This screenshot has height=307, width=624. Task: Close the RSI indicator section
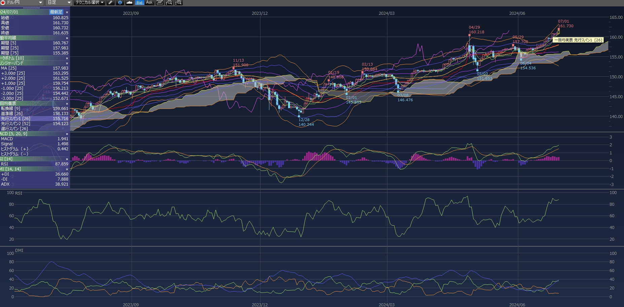click(x=67, y=159)
